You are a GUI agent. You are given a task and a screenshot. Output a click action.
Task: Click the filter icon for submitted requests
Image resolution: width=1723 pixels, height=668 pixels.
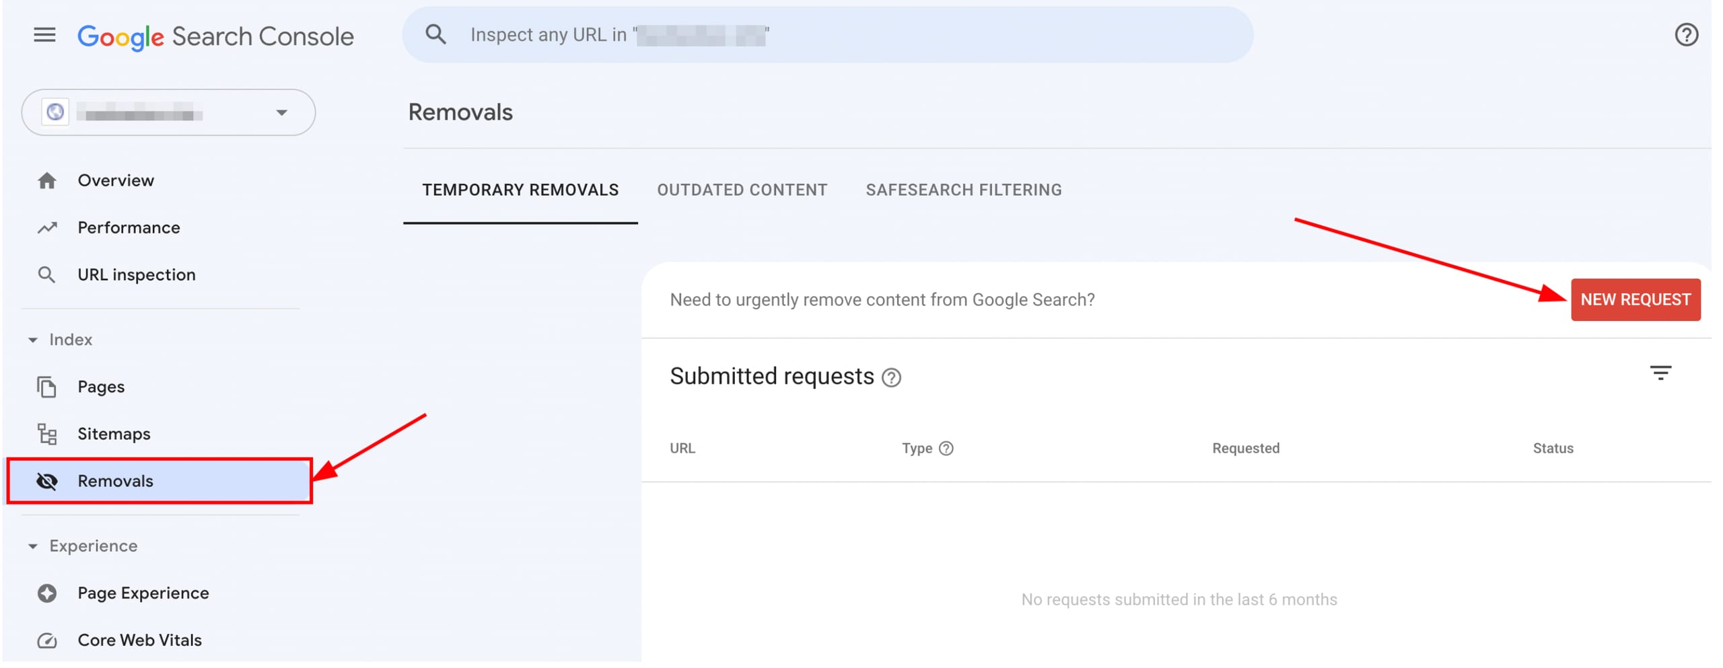(1660, 373)
